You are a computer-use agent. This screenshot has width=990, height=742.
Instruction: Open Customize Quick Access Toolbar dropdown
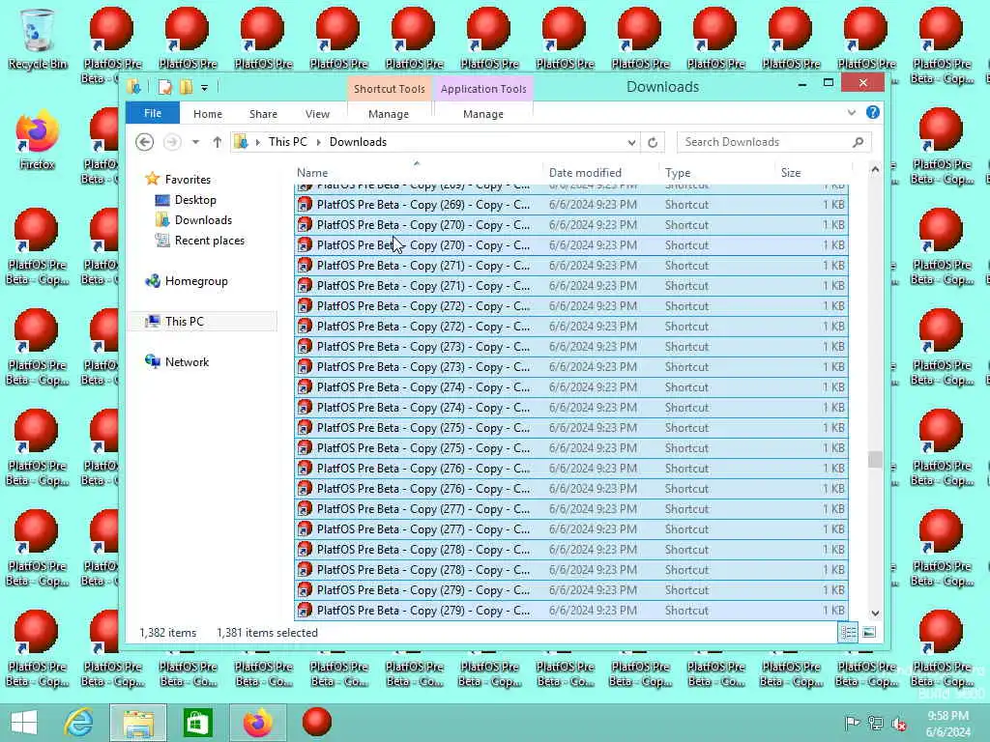click(x=204, y=88)
